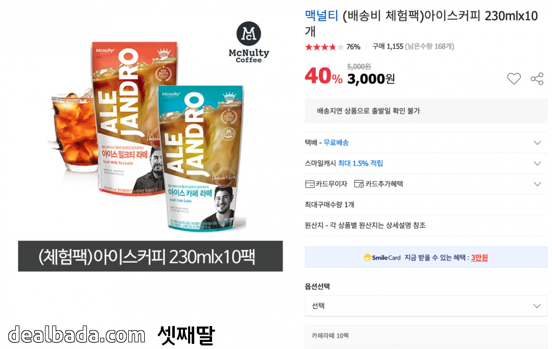Click the card extra benefit (카드추가혜택) icon
Image resolution: width=552 pixels, height=349 pixels.
point(359,184)
